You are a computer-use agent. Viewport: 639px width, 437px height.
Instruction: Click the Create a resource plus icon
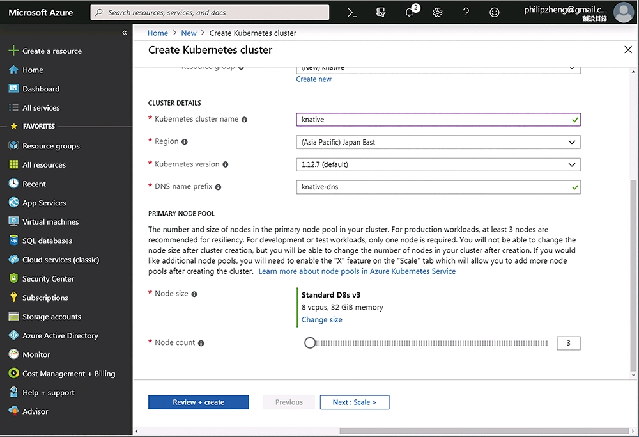coord(13,51)
